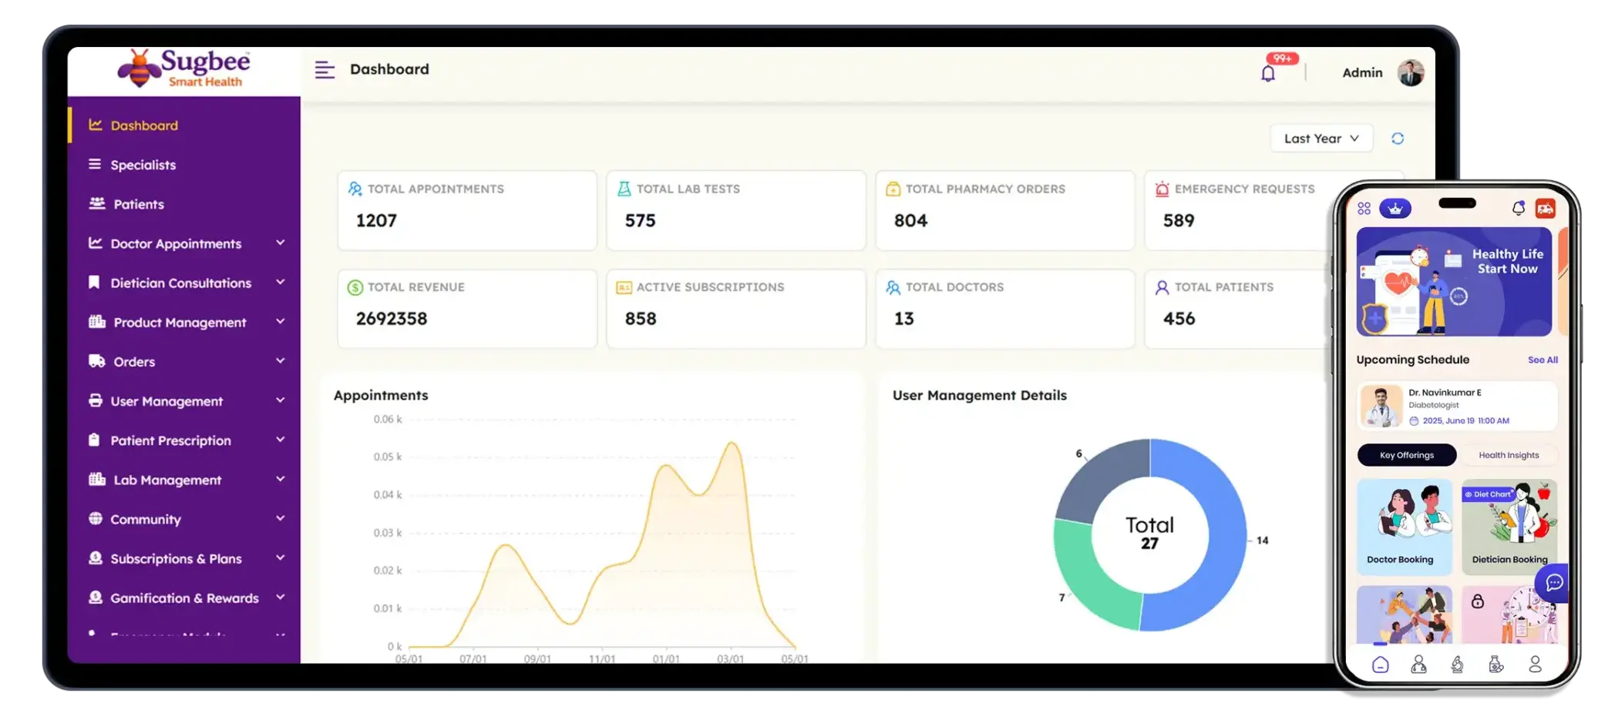Open the Doctor Booking card
This screenshot has height=713, width=1615.
[1404, 527]
